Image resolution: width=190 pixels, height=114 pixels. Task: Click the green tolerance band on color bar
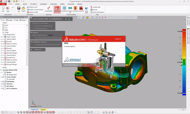(x=184, y=62)
